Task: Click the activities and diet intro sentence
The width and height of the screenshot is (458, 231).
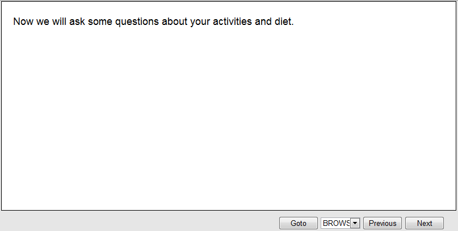Action: 153,22
